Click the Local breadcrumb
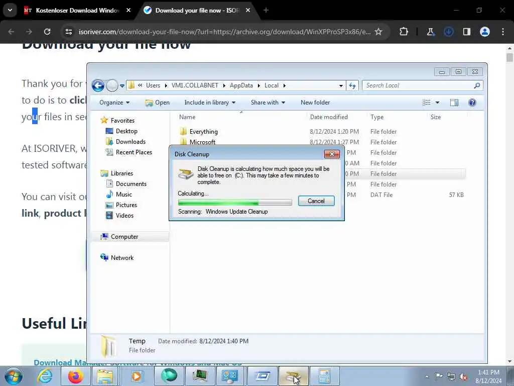 coord(272,85)
